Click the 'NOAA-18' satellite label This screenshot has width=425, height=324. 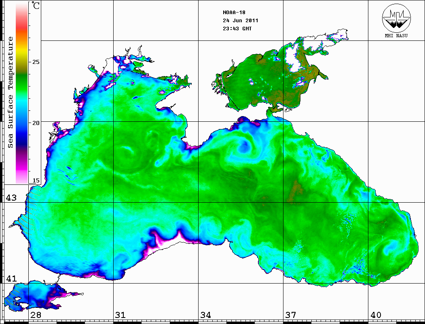pyautogui.click(x=234, y=13)
